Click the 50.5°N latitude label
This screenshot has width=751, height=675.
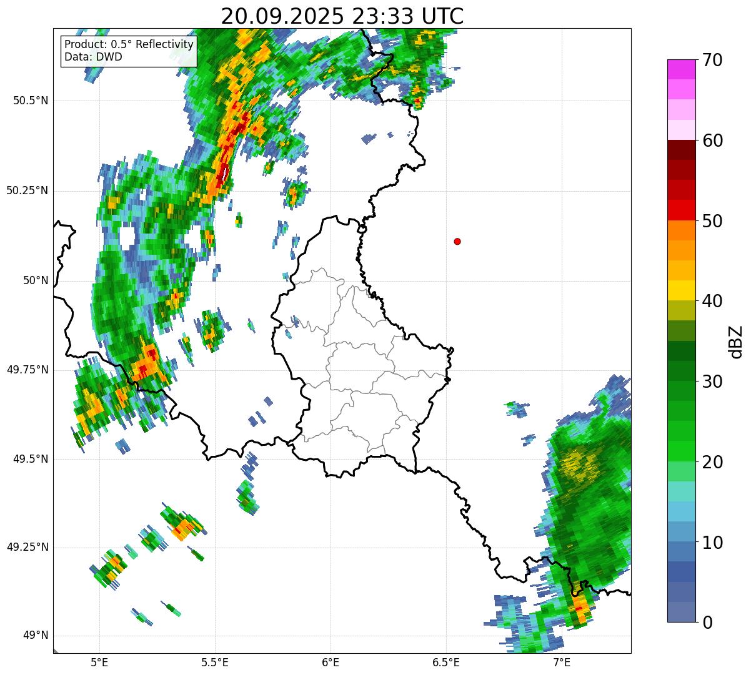[31, 101]
